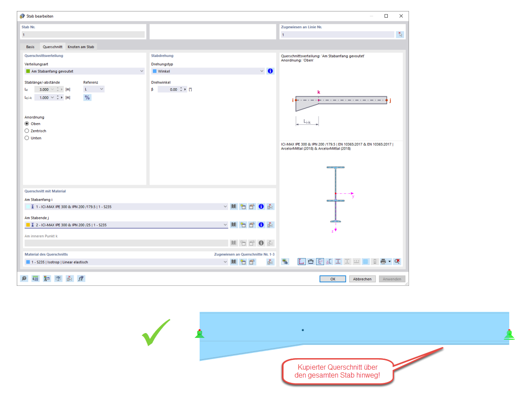This screenshot has height=397, width=530.
Task: Click the Anwenden button
Action: point(392,279)
